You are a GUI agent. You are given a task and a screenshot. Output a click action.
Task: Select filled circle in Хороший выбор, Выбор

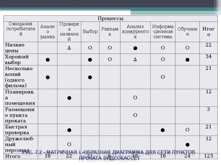click(x=90, y=60)
